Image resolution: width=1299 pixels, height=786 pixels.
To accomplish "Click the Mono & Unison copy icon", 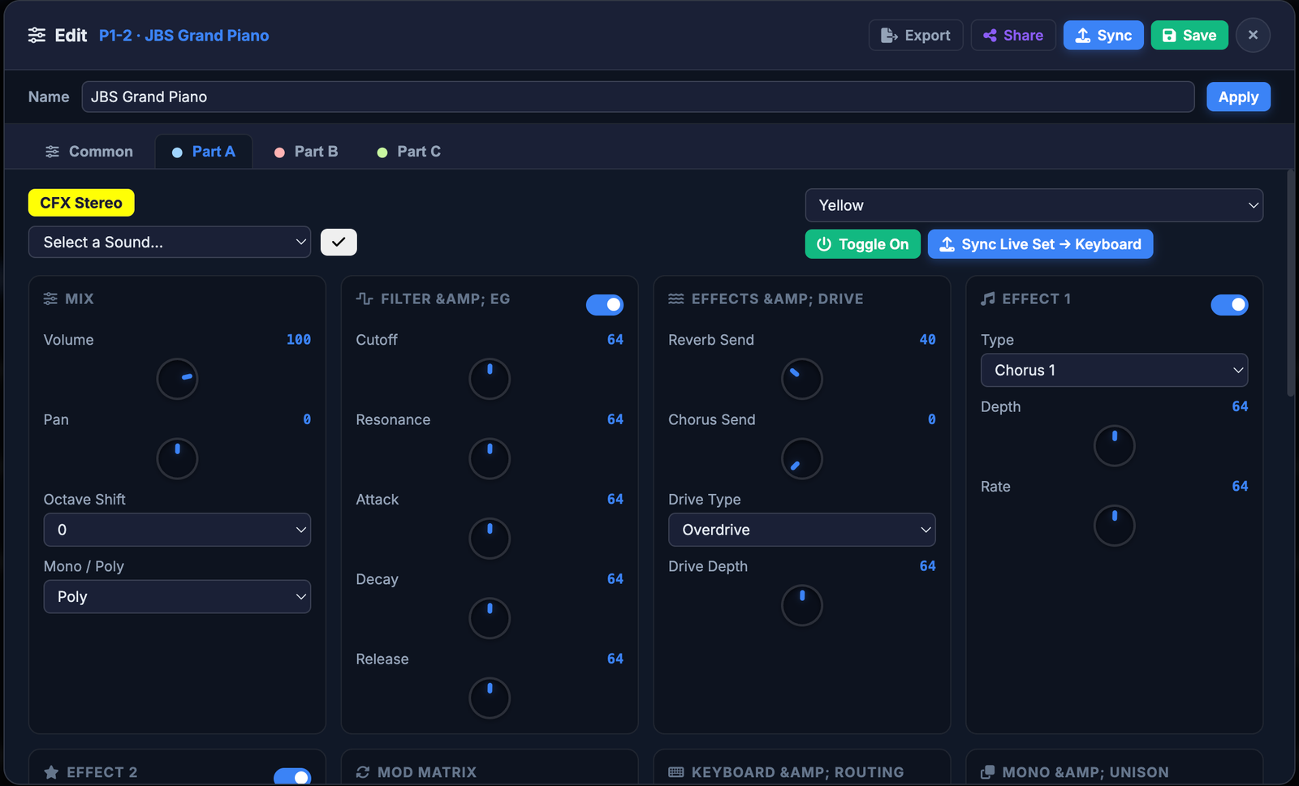I will click(988, 772).
